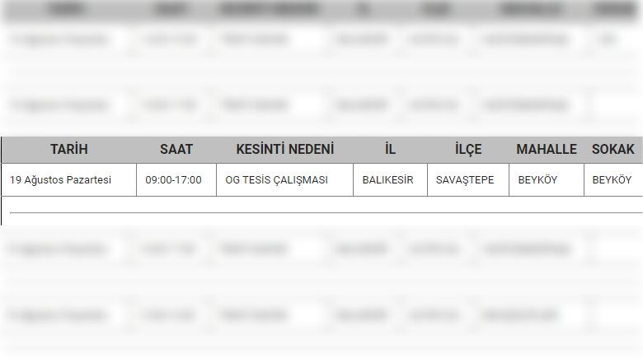Select the BEYKÖY cell under SOKAK
This screenshot has height=362, width=643.
[x=613, y=180]
